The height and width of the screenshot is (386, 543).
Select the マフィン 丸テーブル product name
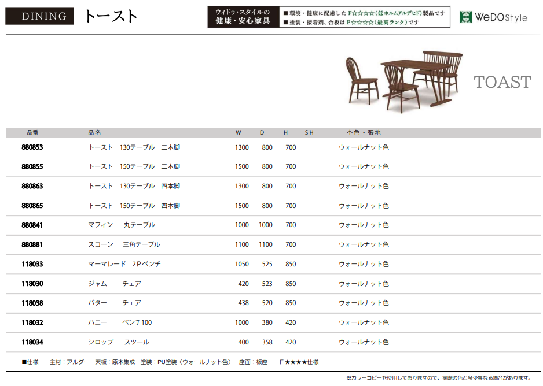(122, 225)
